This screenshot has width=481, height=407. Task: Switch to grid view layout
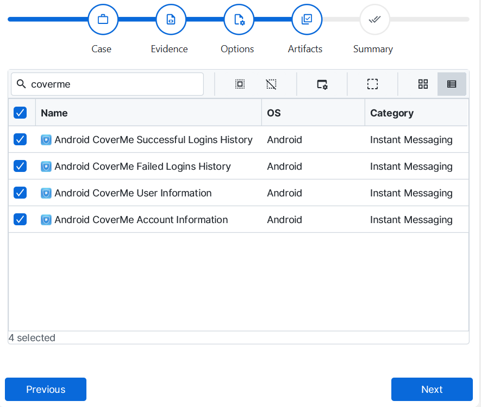(423, 84)
